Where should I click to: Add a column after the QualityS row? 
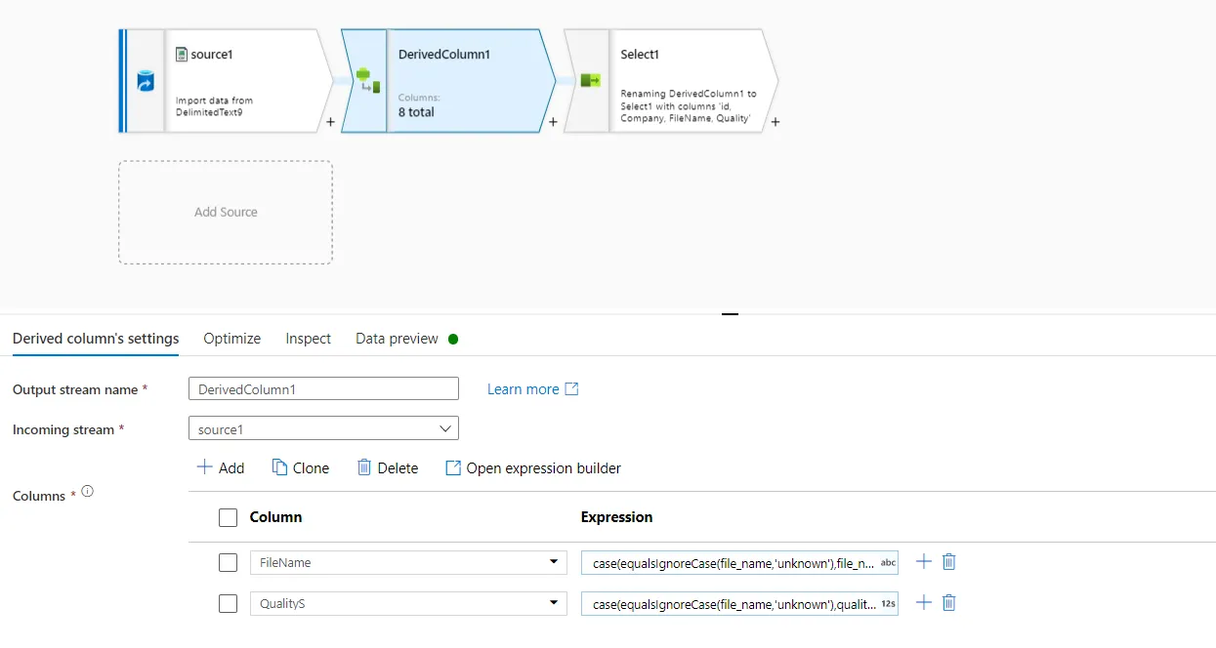[923, 603]
